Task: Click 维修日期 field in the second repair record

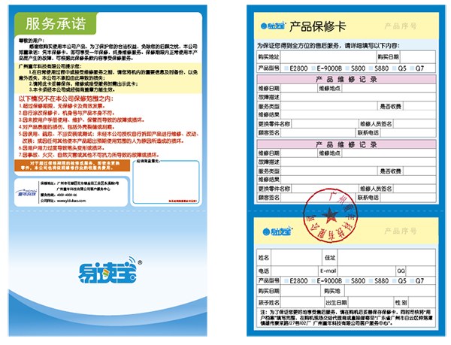Action: click(298, 153)
